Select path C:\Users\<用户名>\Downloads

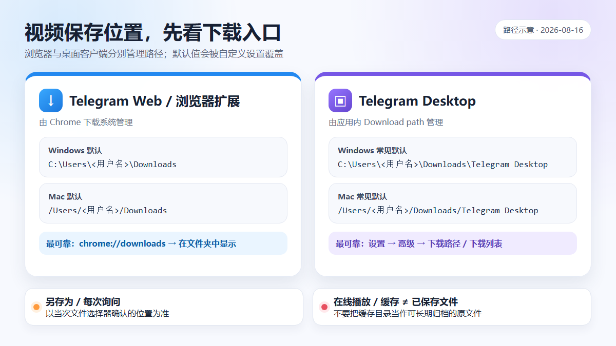tap(112, 165)
